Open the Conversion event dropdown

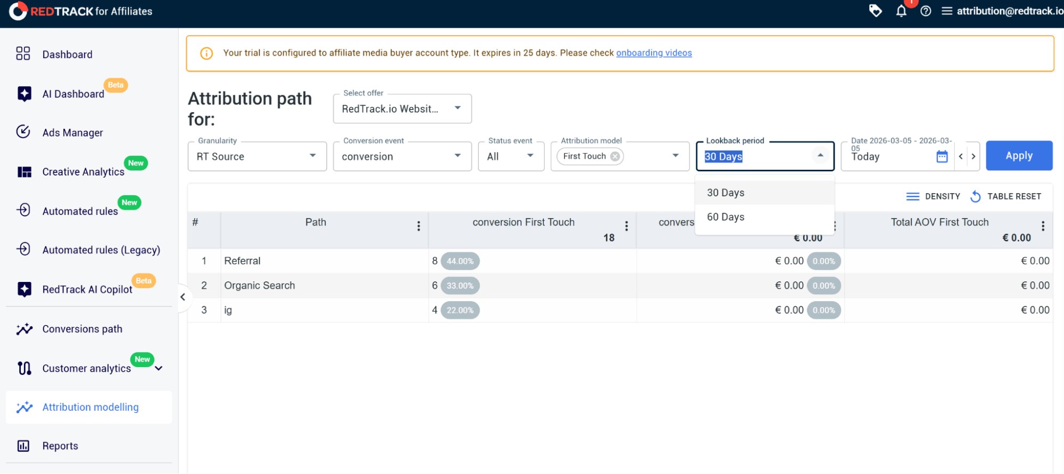coord(402,156)
